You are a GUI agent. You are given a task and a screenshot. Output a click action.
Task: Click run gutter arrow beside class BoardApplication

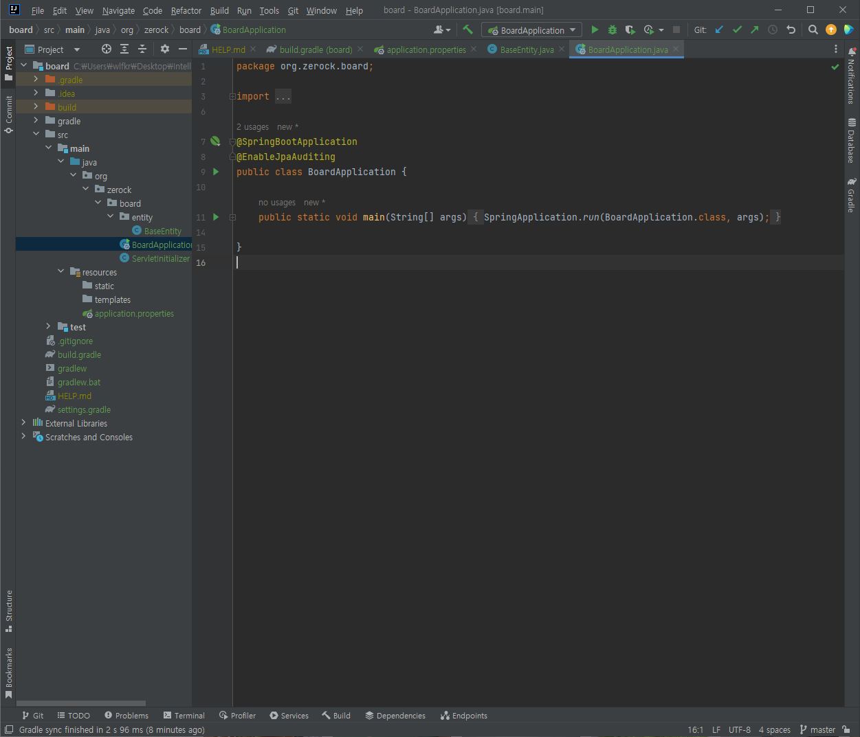pos(216,172)
